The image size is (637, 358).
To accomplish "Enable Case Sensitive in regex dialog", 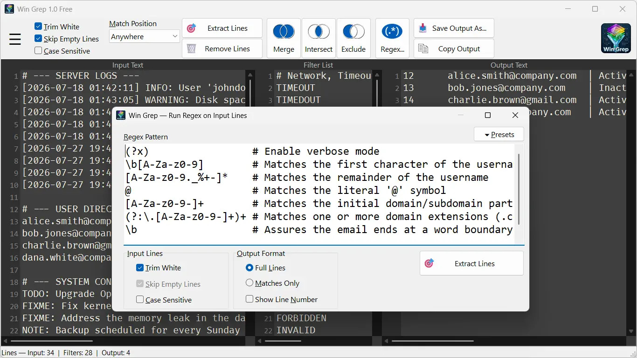I will pyautogui.click(x=164, y=300).
